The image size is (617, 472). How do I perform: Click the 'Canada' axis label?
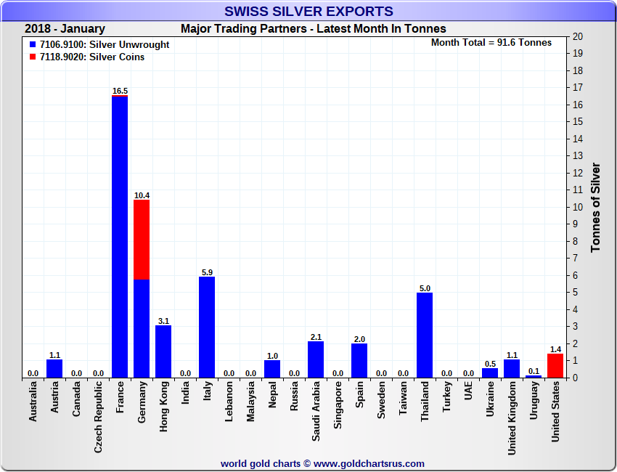[x=76, y=399]
